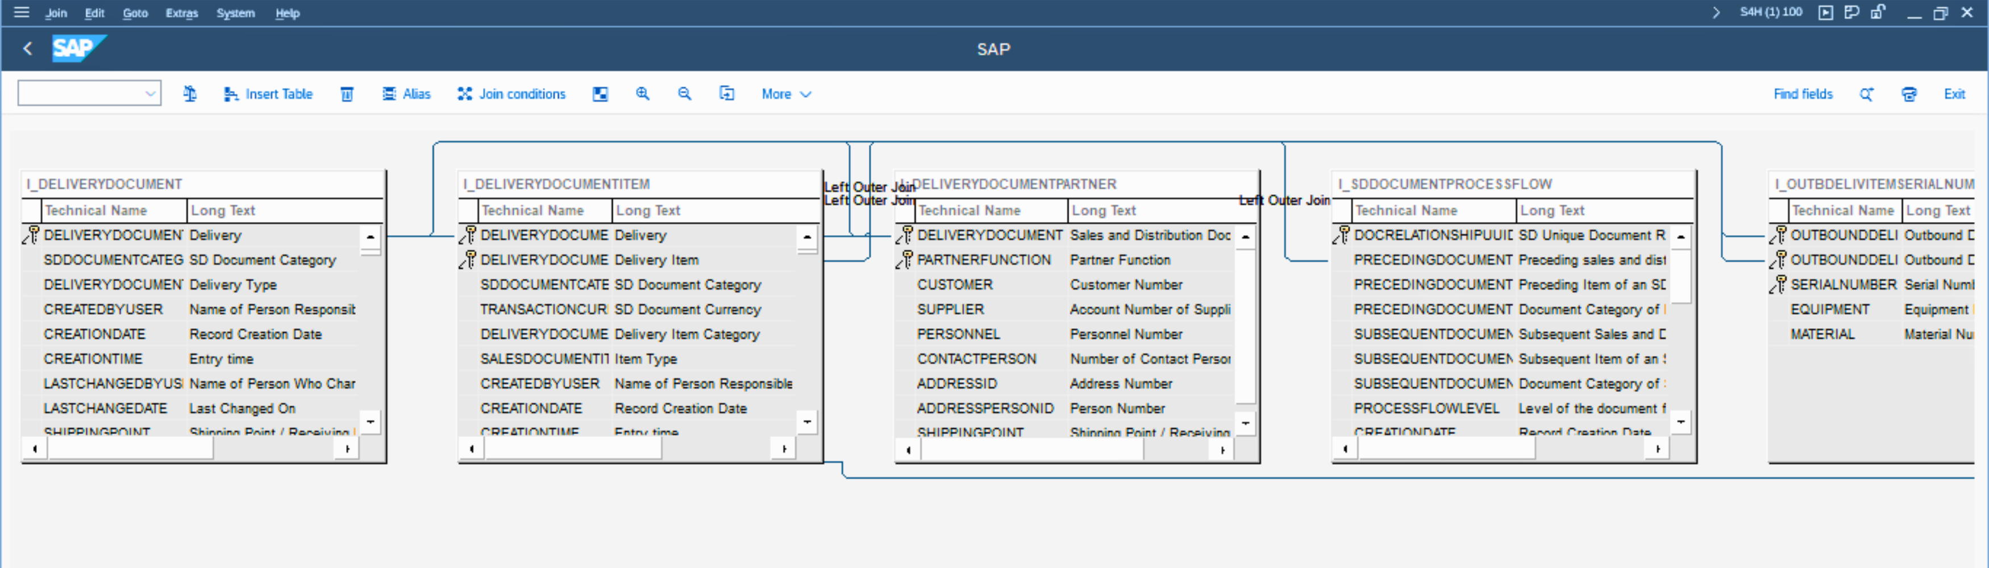The height and width of the screenshot is (568, 1989).
Task: Open the hamburger menu at top left
Action: [22, 12]
